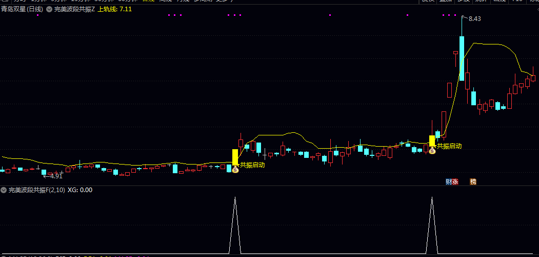Viewport: 539px width, 257px height.
Task: Select the second yellow signal candle
Action: [x=432, y=141]
